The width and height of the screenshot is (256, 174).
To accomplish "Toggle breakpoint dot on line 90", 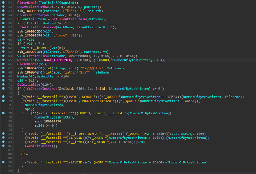I will point(3,162).
